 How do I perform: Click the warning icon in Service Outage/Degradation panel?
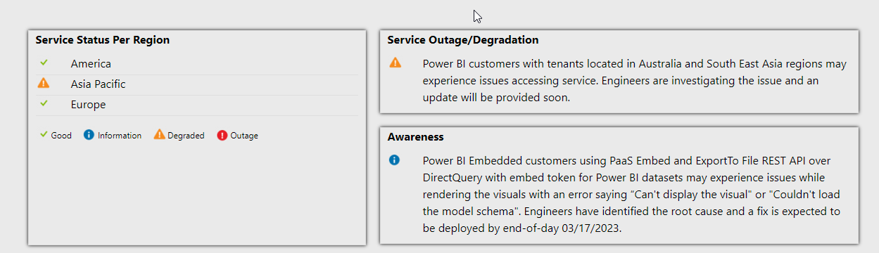click(396, 63)
